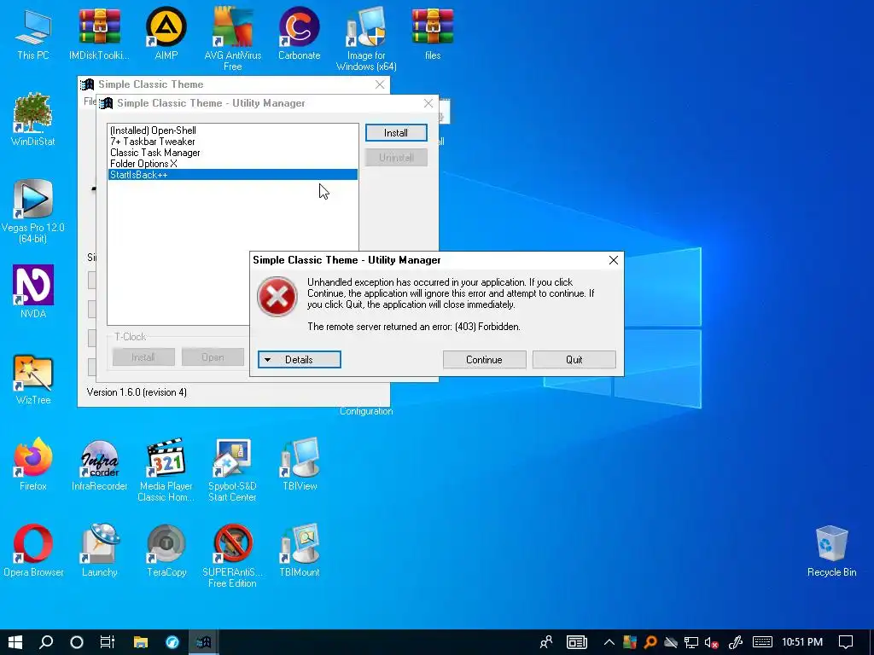Open Windows Ink Workspace pen icon

coord(736,642)
